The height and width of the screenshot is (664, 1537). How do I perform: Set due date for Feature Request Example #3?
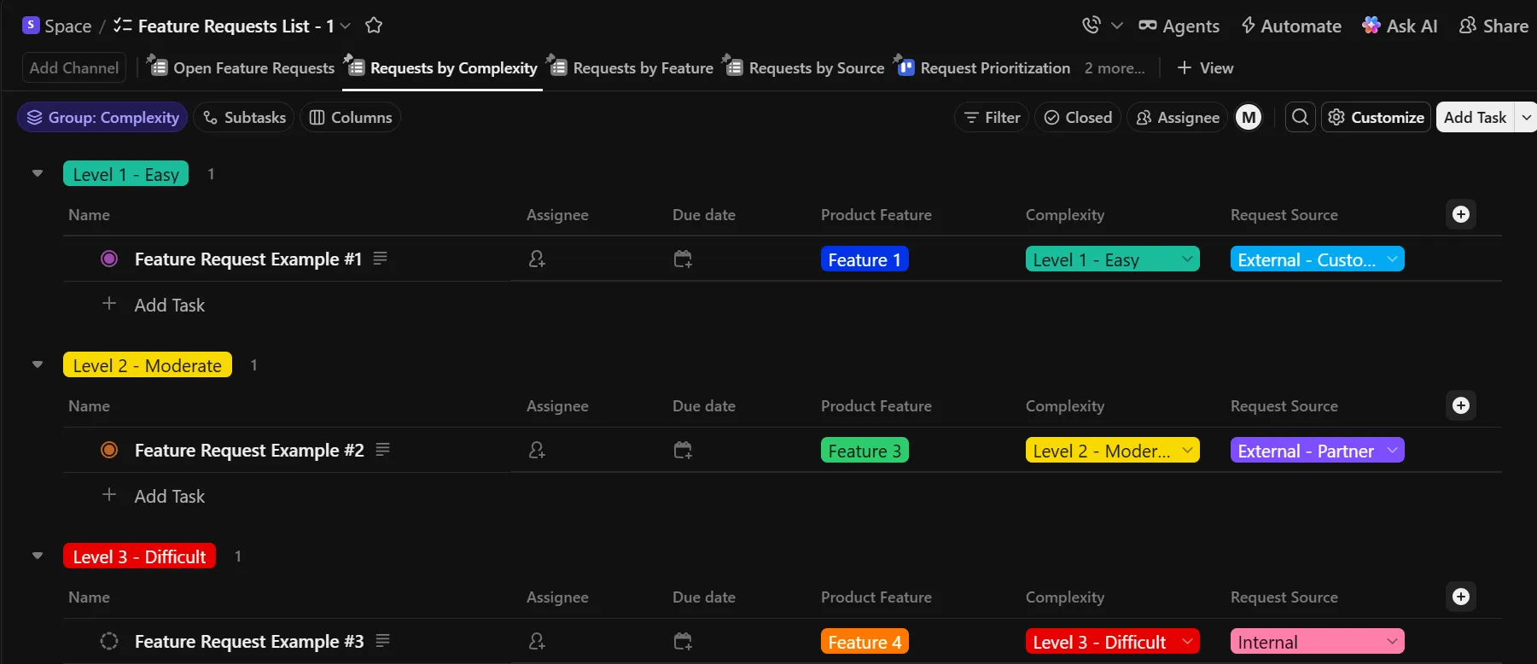[x=683, y=641]
